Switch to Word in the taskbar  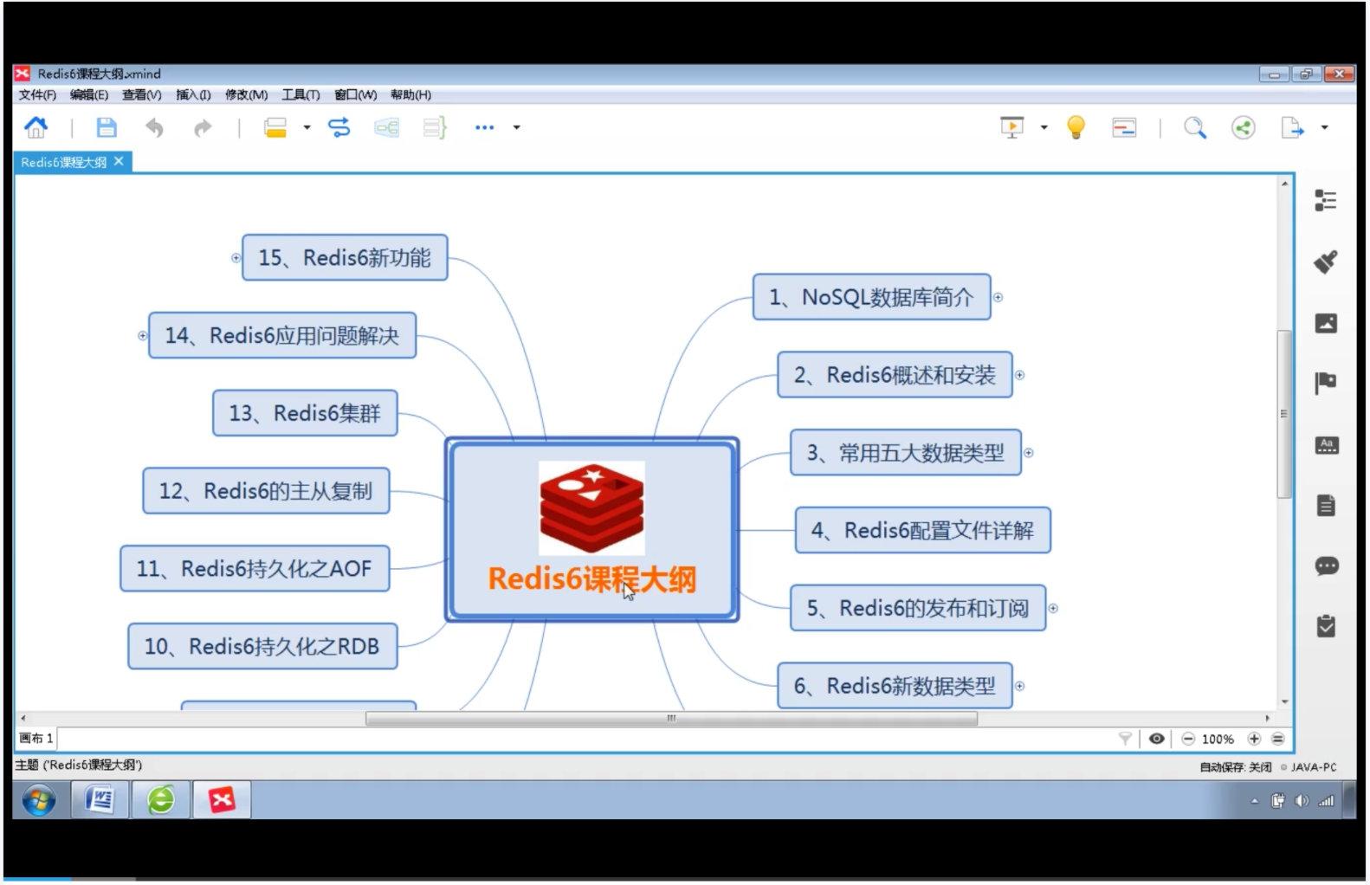[x=100, y=799]
